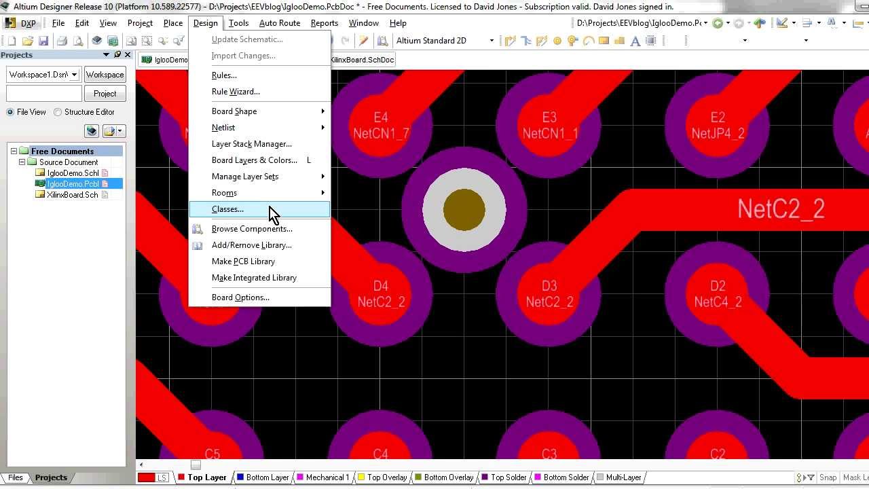Open Layer Stack Manager menu entry
The width and height of the screenshot is (869, 489).
[x=251, y=144]
